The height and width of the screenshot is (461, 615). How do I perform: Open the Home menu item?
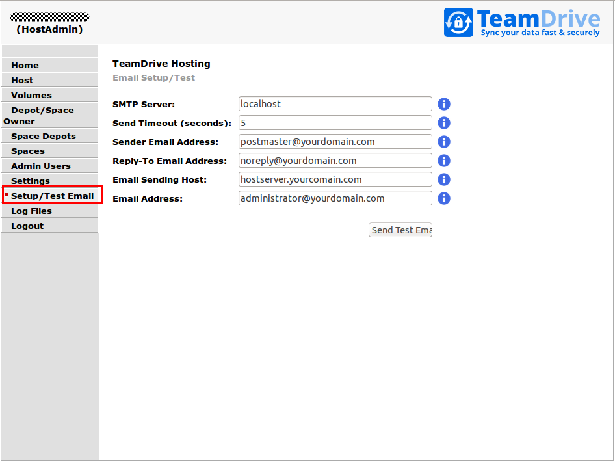pyautogui.click(x=50, y=65)
